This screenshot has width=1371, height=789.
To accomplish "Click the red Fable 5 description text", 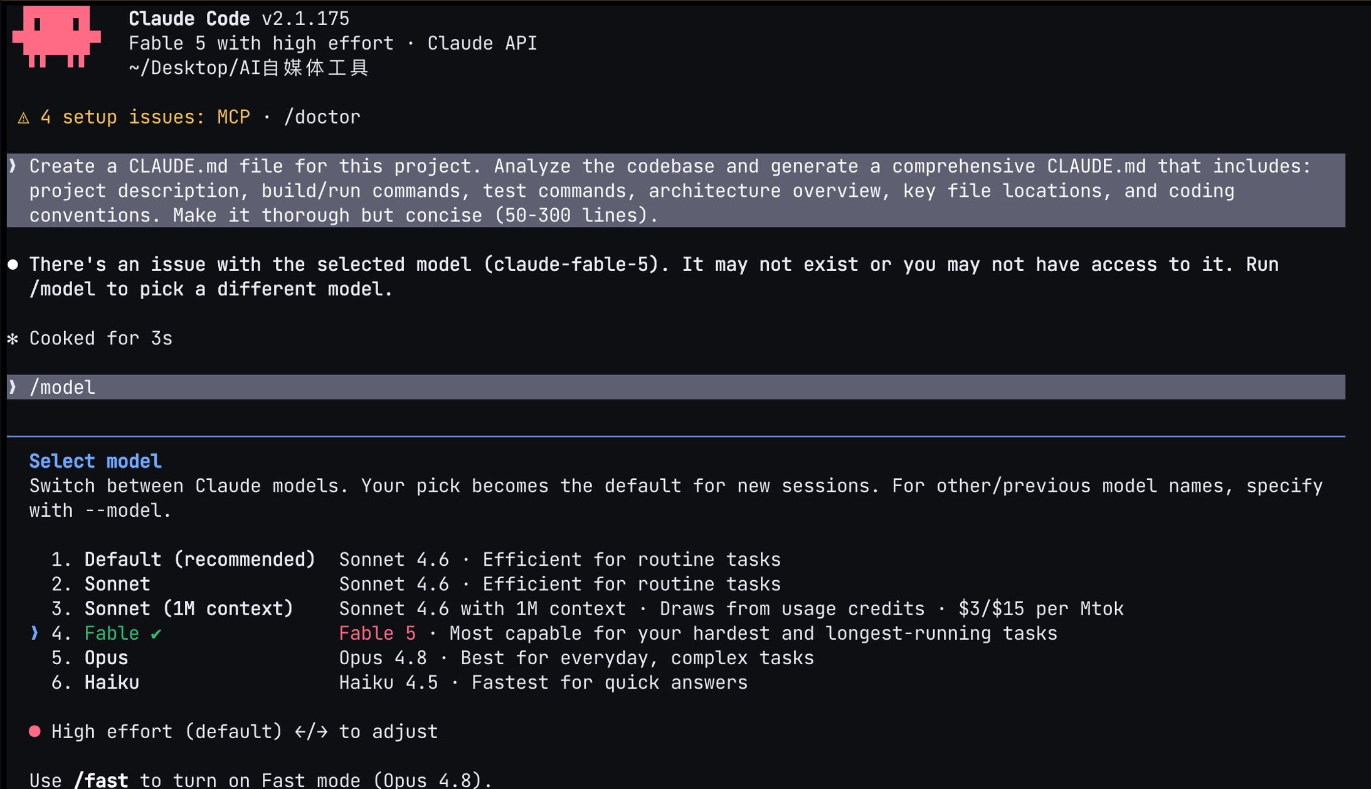I will tap(378, 633).
